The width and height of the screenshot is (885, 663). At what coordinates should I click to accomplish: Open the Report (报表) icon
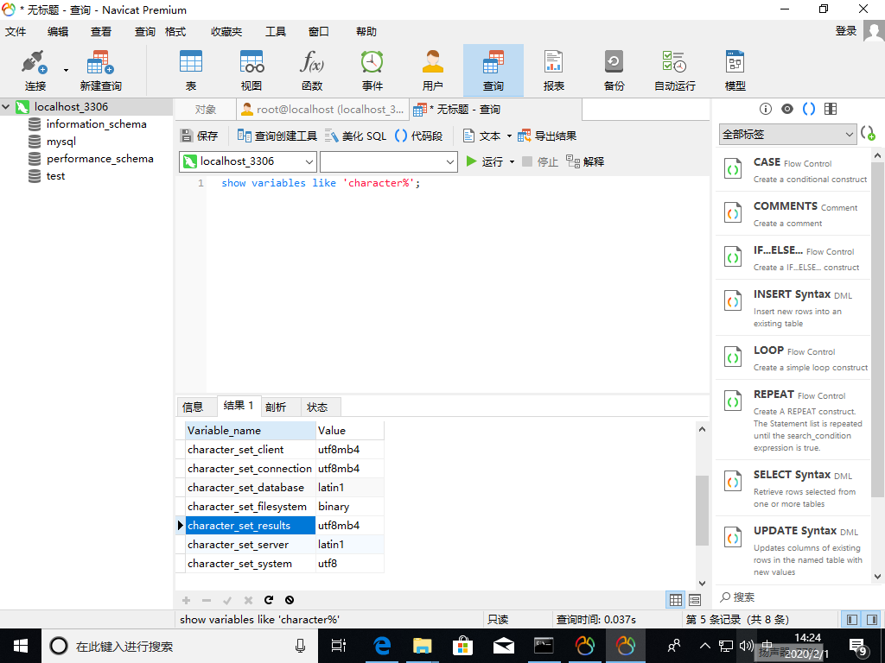553,61
